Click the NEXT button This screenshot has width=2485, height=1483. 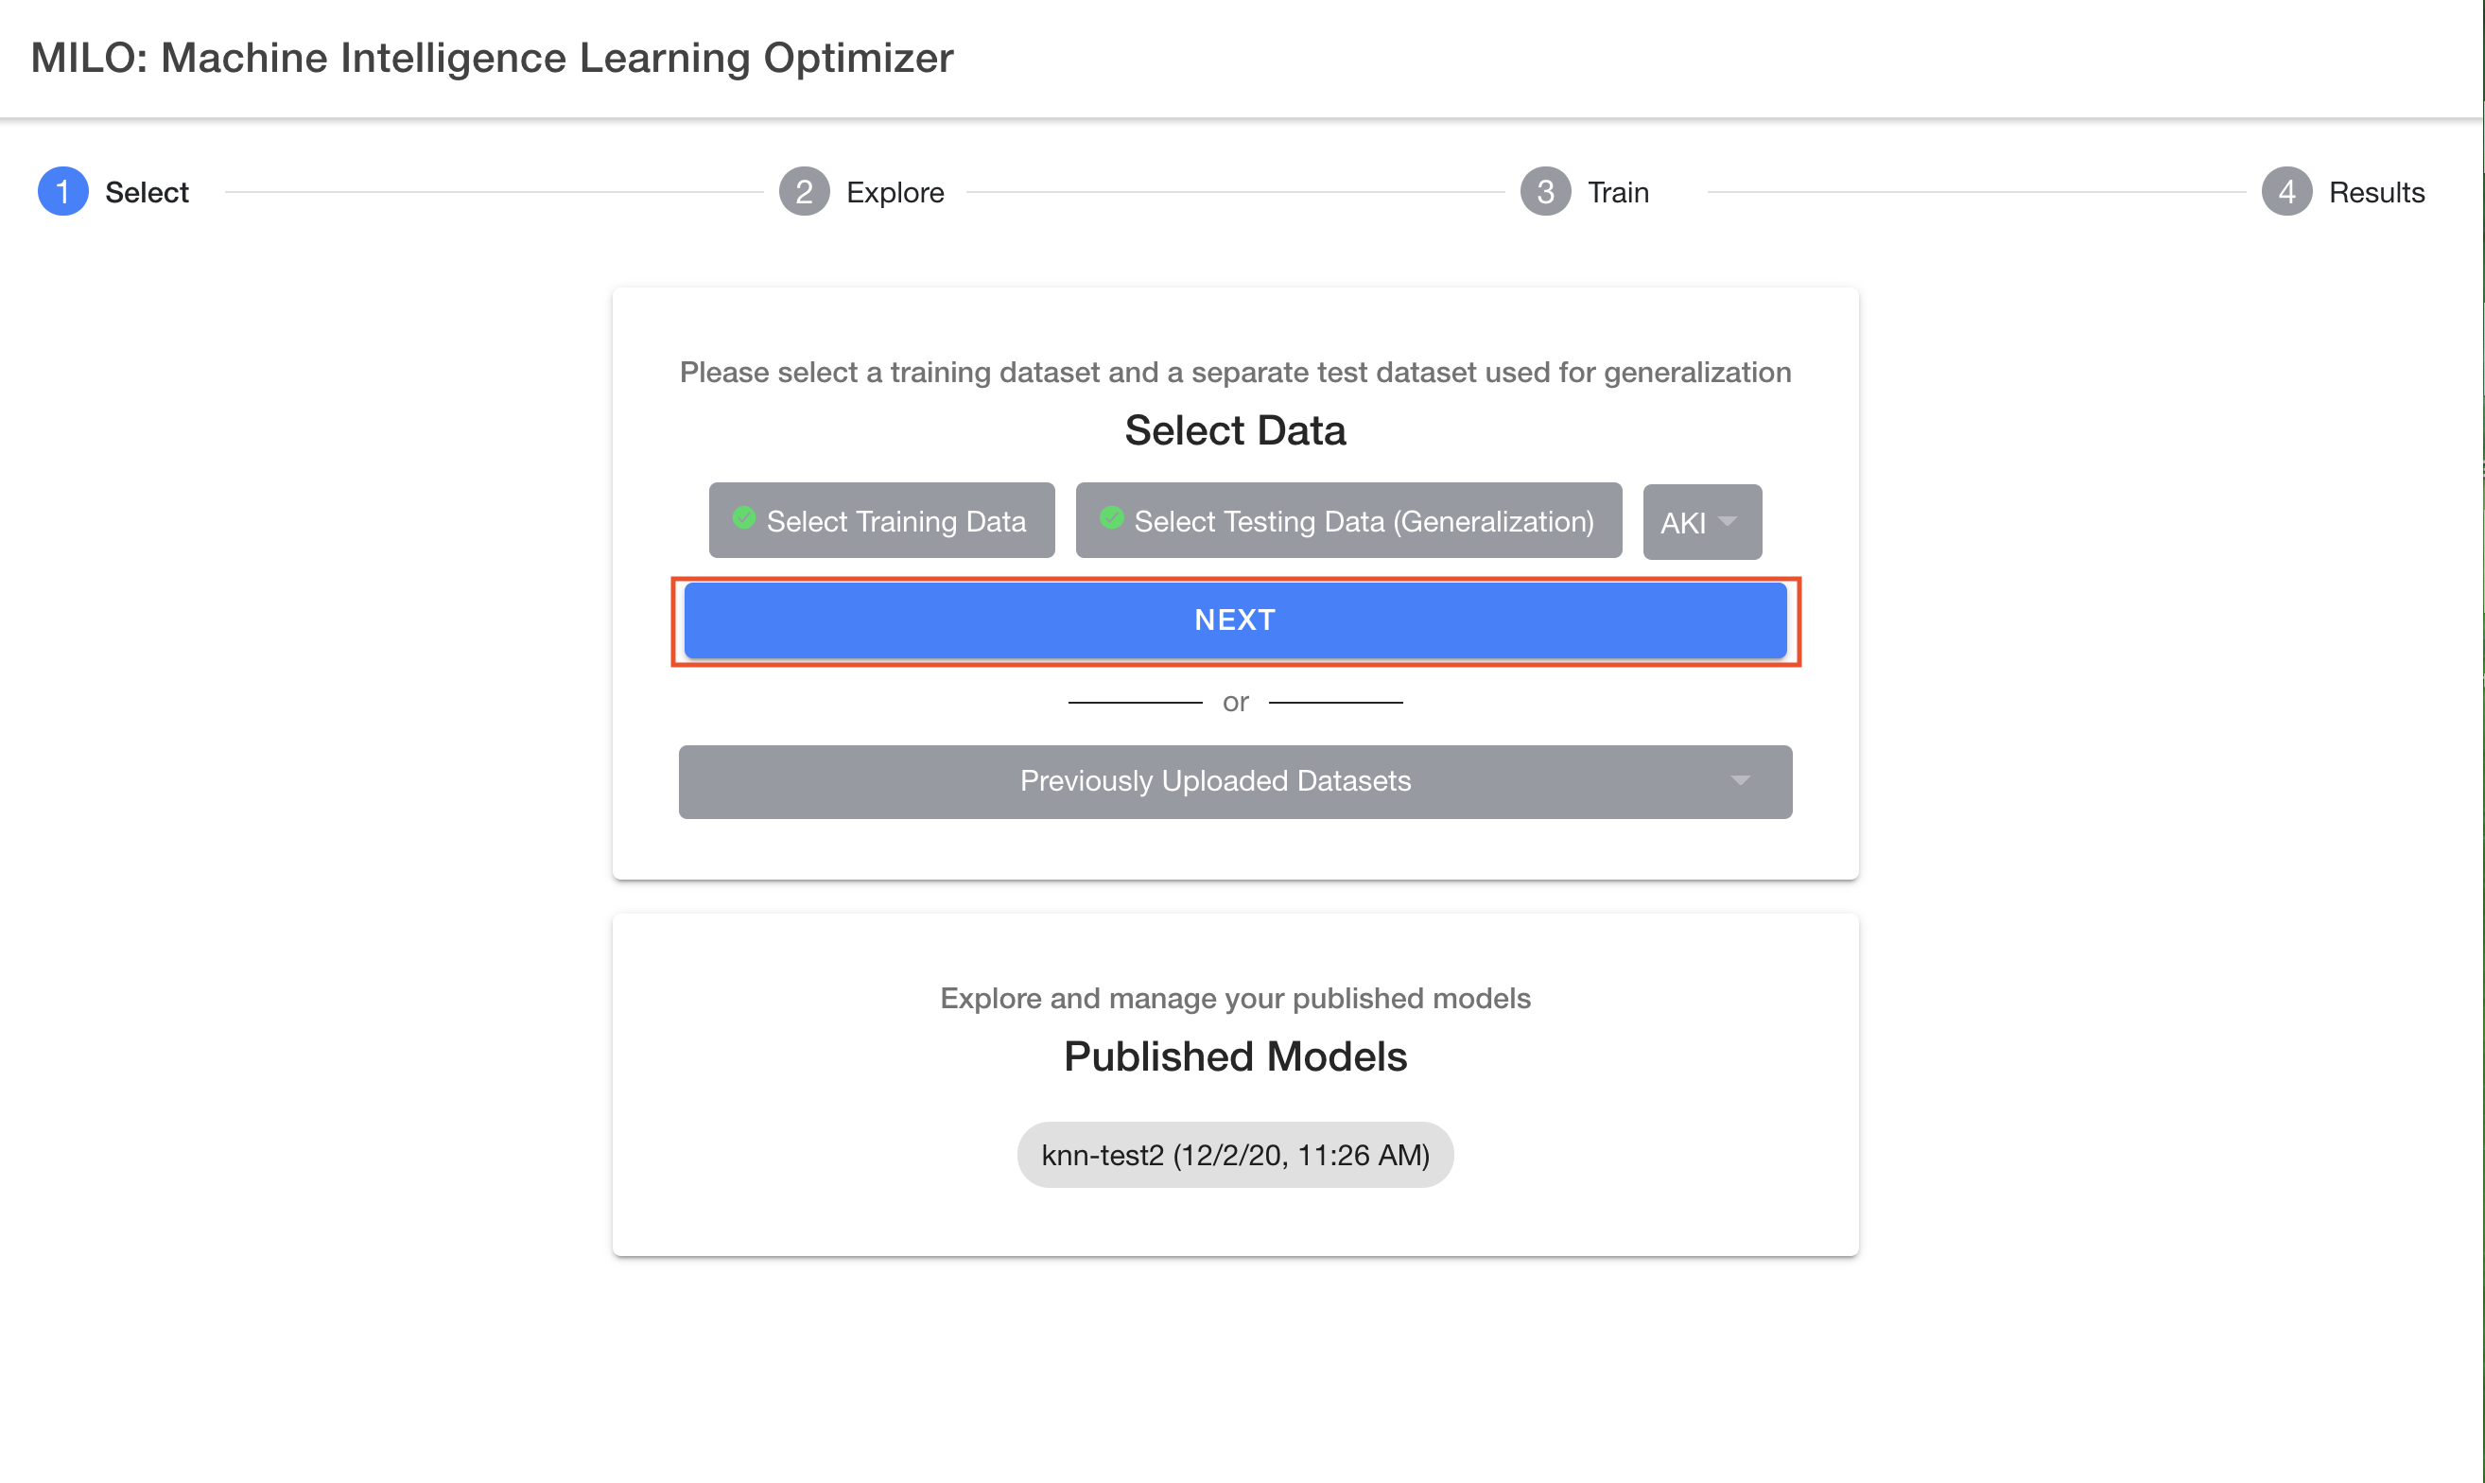1236,619
